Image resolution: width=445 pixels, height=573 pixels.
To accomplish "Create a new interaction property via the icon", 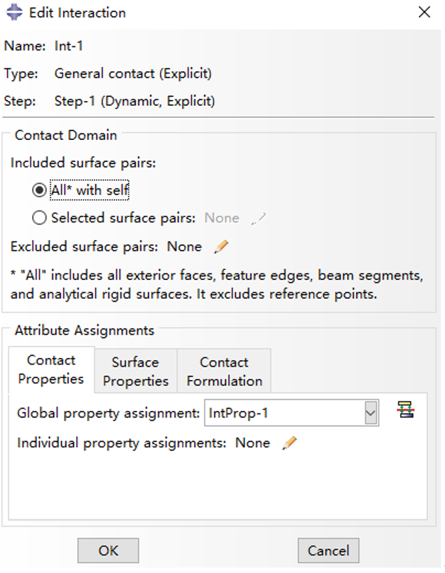I will [406, 410].
